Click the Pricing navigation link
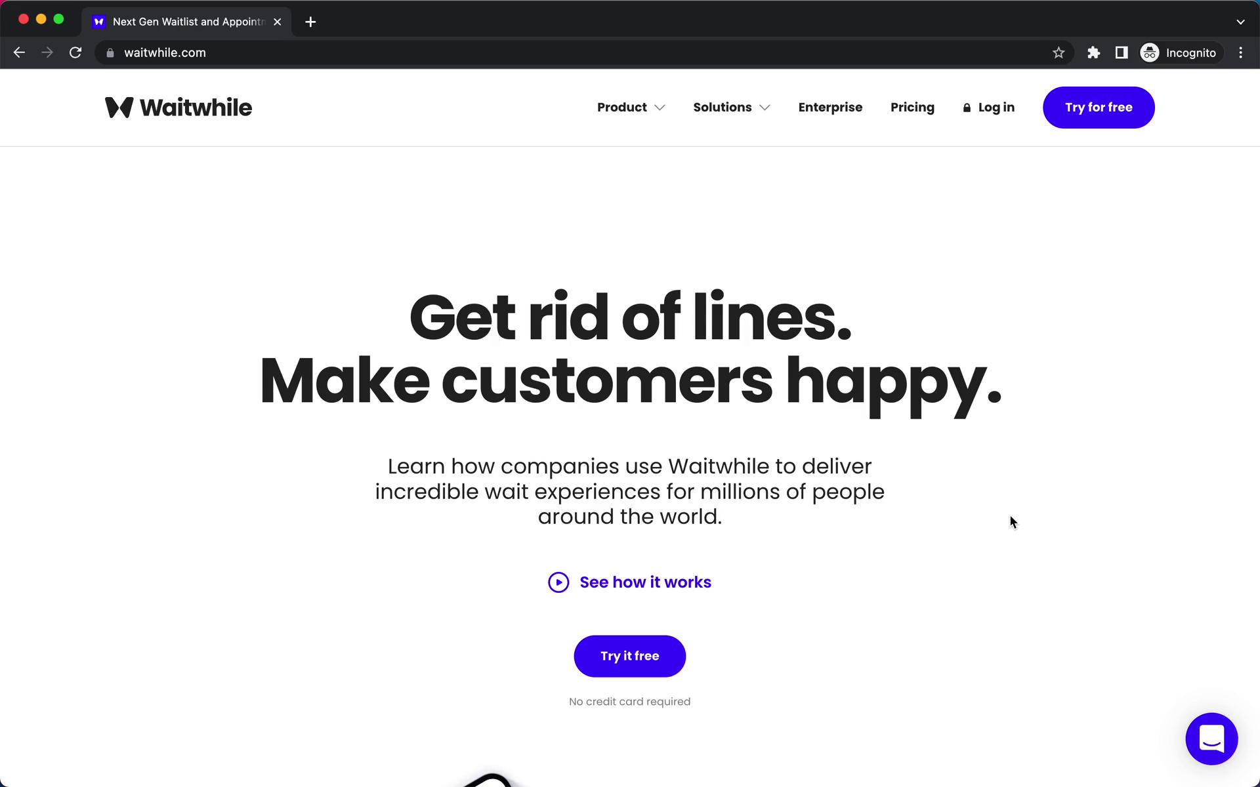Viewport: 1260px width, 787px height. (x=913, y=107)
